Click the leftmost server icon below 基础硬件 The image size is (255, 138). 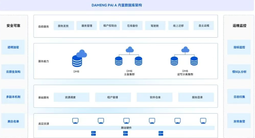point(94,133)
